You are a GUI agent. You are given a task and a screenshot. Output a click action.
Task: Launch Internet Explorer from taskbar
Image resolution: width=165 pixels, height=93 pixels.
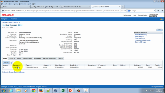(11, 91)
